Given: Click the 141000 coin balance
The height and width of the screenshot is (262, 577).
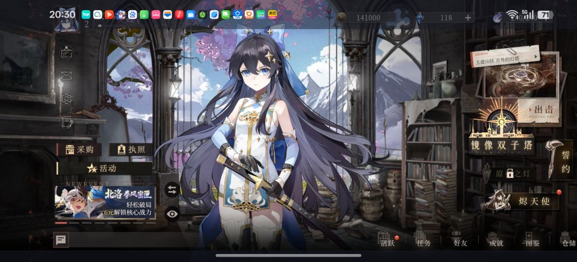Looking at the screenshot, I should (368, 18).
